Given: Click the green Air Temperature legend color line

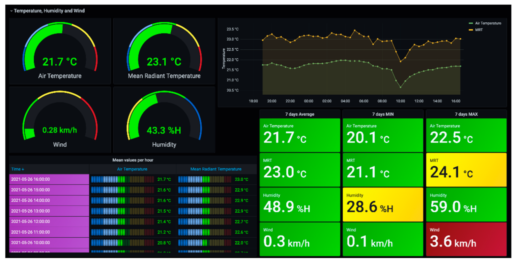Looking at the screenshot, I should point(470,23).
